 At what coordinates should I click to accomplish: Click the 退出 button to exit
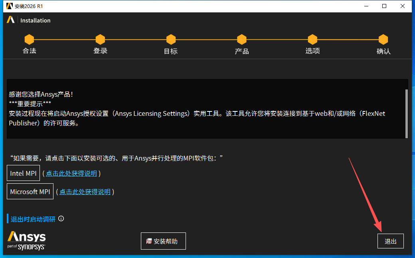click(x=390, y=241)
